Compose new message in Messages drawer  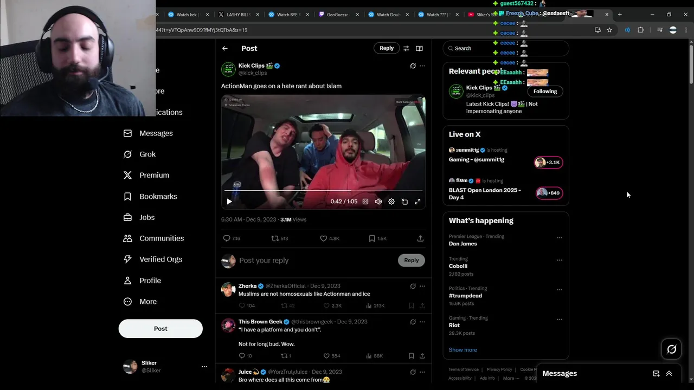[656, 374]
